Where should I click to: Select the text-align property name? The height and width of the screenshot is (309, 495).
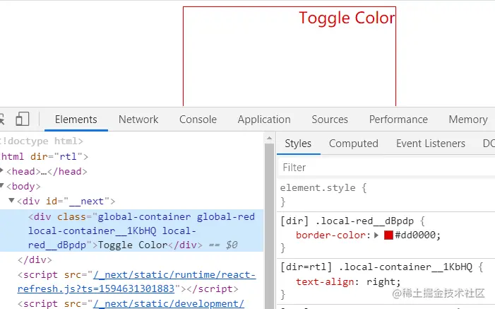[325, 281]
